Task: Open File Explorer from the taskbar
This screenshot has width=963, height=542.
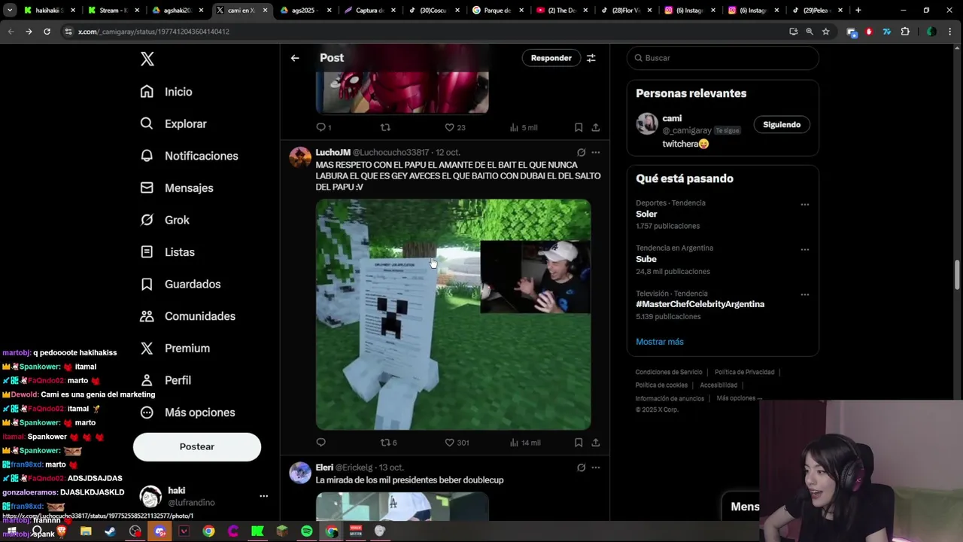Action: pyautogui.click(x=86, y=531)
